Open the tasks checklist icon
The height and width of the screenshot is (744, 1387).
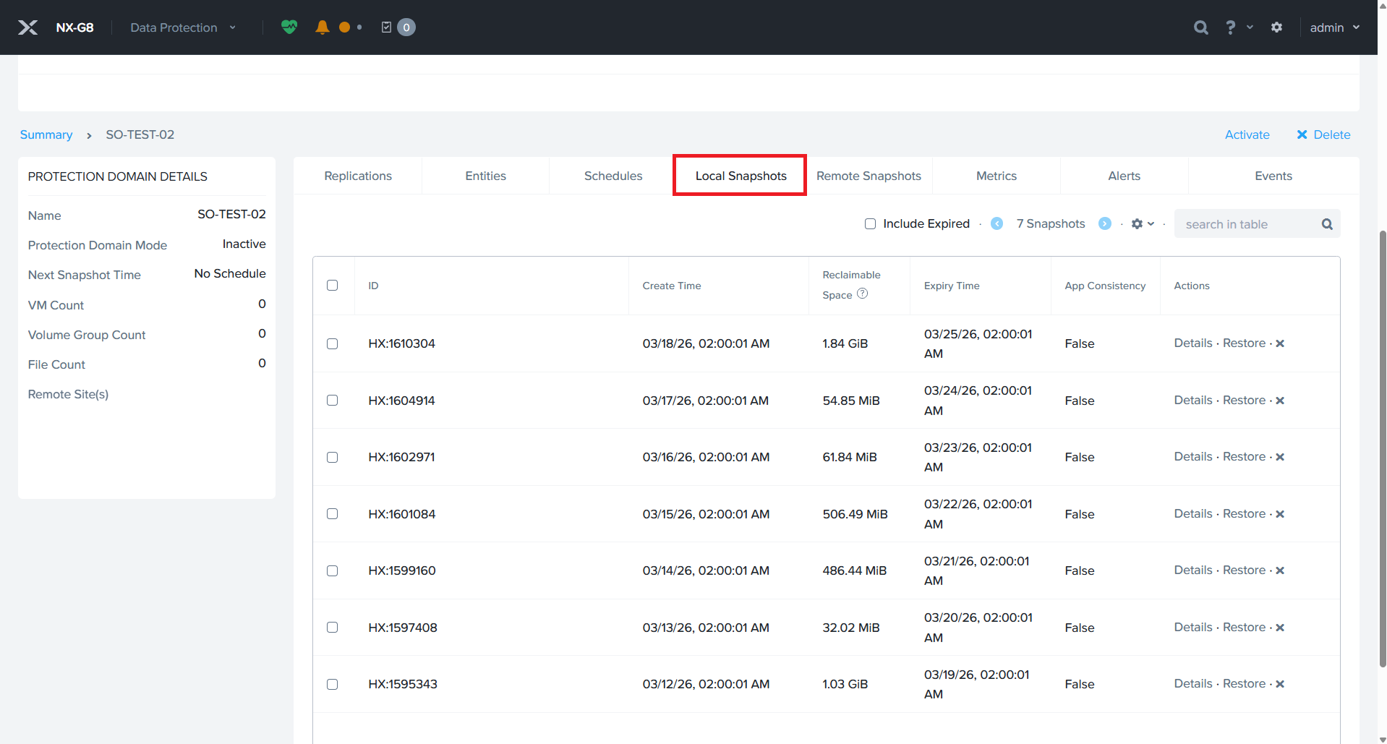pos(387,27)
